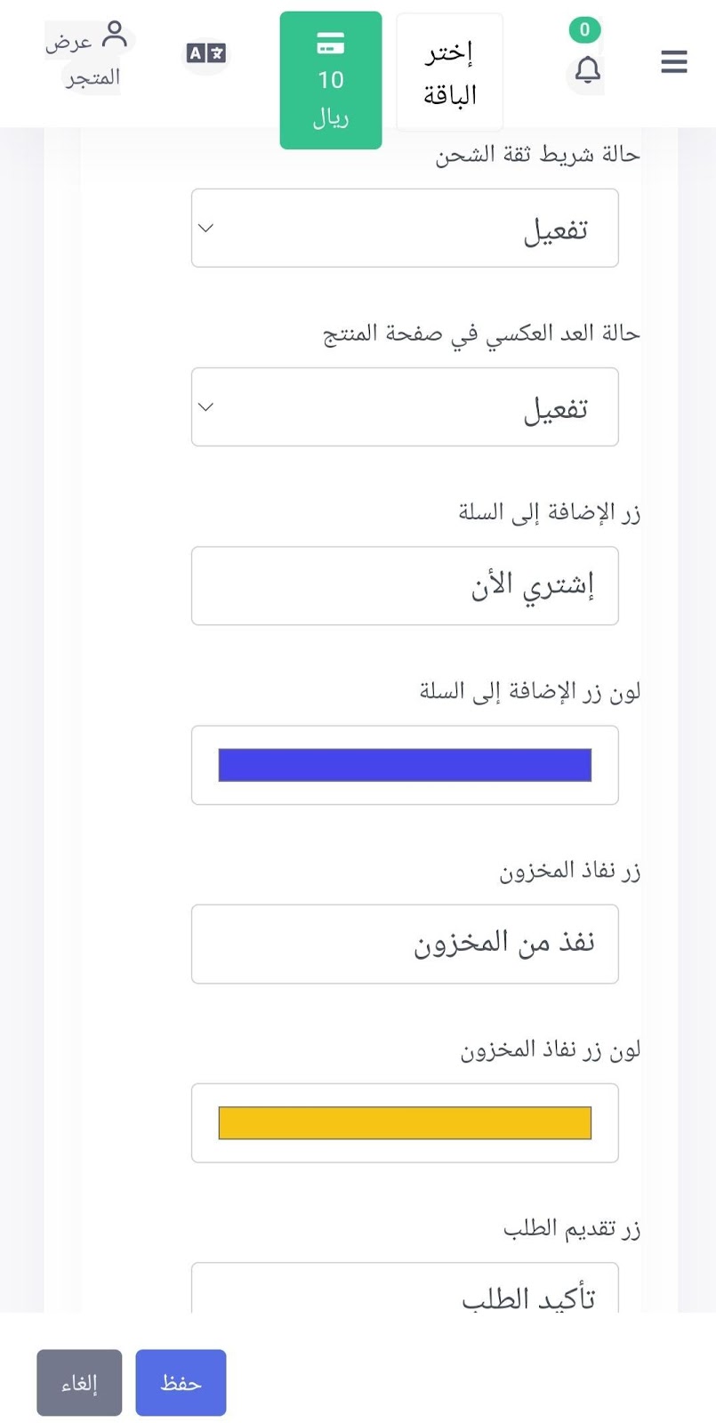Click the نفذ من المخزون text field
This screenshot has height=1423, width=716.
(x=405, y=944)
